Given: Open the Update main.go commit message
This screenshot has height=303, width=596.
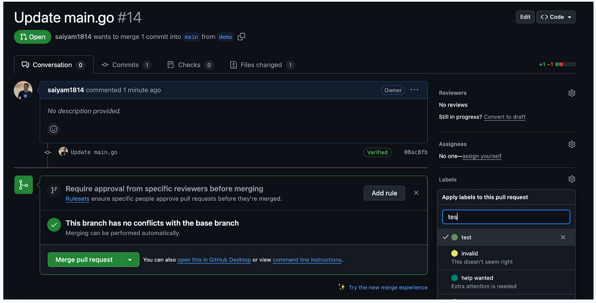Looking at the screenshot, I should pyautogui.click(x=94, y=152).
